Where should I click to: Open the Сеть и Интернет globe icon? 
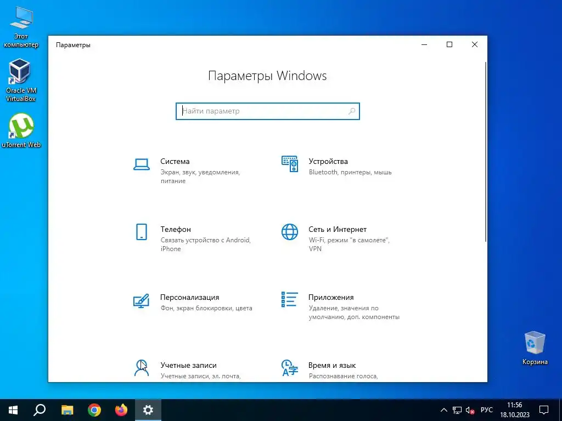(x=290, y=232)
